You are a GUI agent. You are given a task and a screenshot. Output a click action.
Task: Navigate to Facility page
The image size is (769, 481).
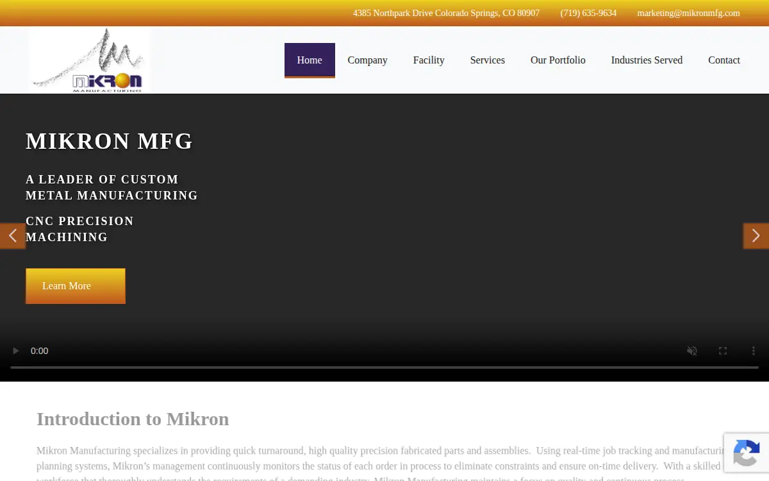tap(429, 60)
